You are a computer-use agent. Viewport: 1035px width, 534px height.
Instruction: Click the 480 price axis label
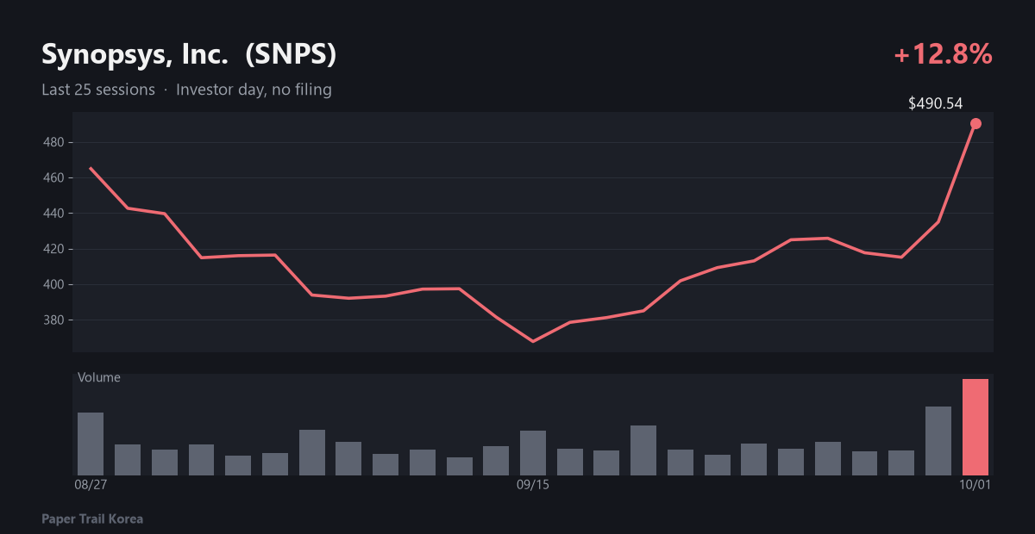pyautogui.click(x=54, y=142)
